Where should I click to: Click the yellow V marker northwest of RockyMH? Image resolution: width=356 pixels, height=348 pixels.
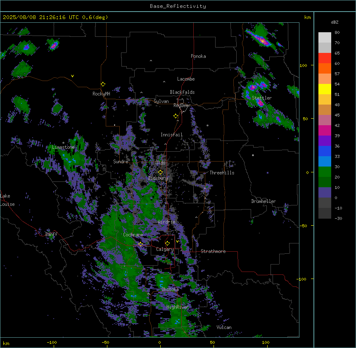(72, 76)
